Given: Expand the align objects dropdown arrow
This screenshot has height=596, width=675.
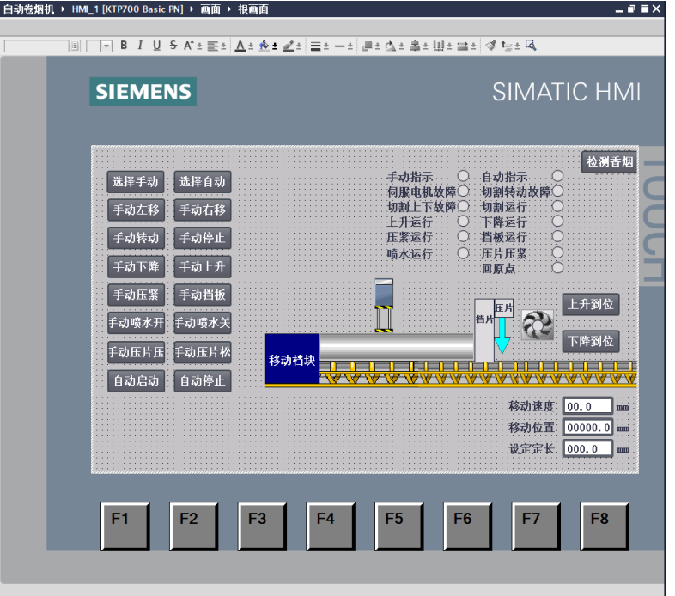Looking at the screenshot, I should click(425, 46).
